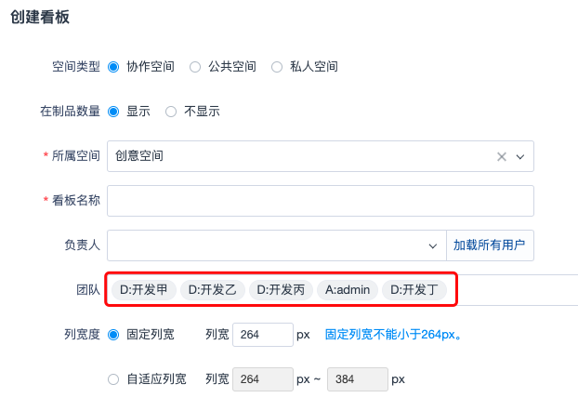The height and width of the screenshot is (411, 578).
Task: Set 在制品数量 to 显示
Action: pos(114,112)
